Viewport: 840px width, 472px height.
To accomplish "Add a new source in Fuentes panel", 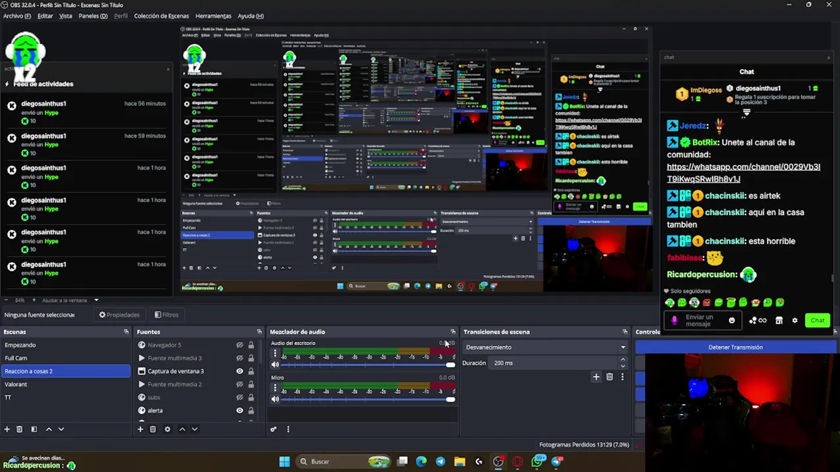I will (140, 429).
